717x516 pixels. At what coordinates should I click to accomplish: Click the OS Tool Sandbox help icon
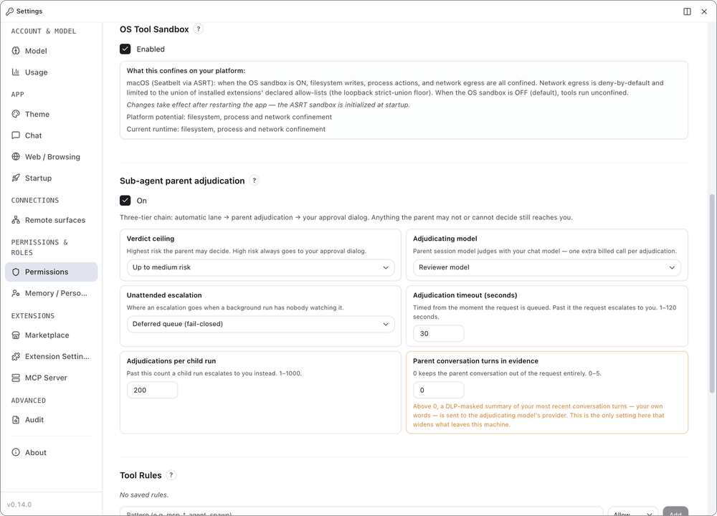pyautogui.click(x=198, y=29)
